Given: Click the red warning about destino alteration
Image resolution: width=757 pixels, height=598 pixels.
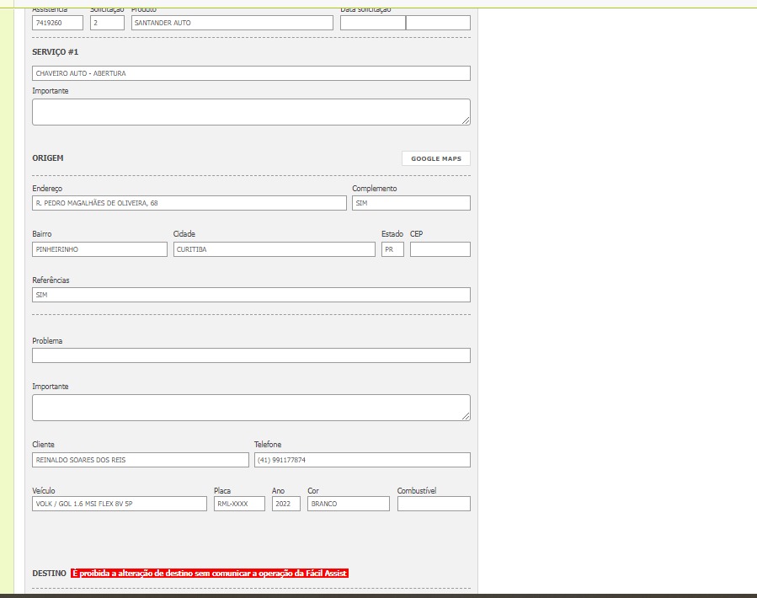Looking at the screenshot, I should click(x=210, y=574).
